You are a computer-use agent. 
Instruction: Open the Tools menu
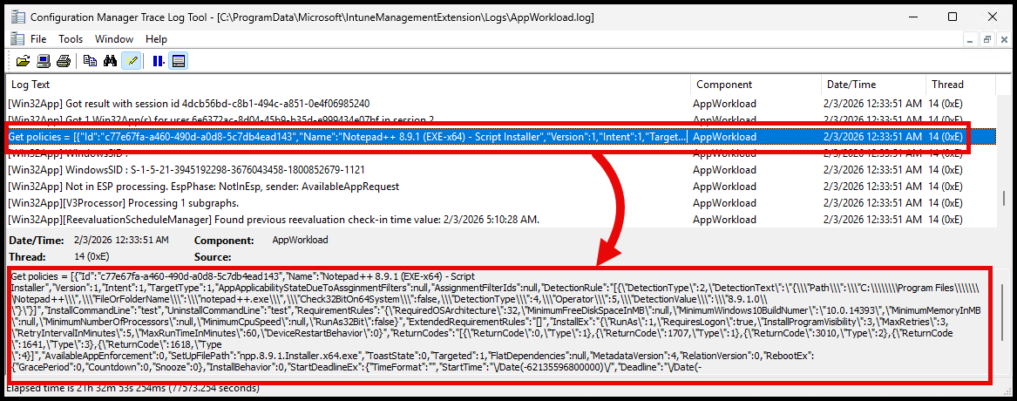point(71,39)
